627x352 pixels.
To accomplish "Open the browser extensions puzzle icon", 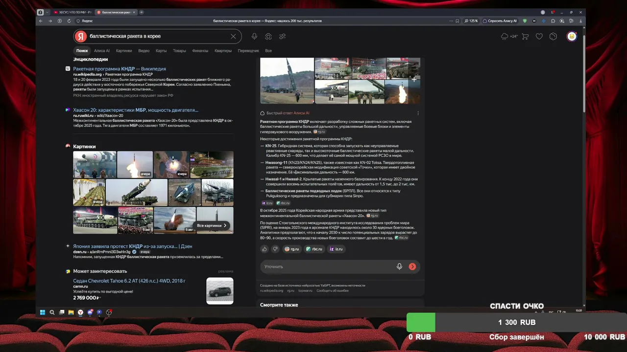I will pos(553,21).
